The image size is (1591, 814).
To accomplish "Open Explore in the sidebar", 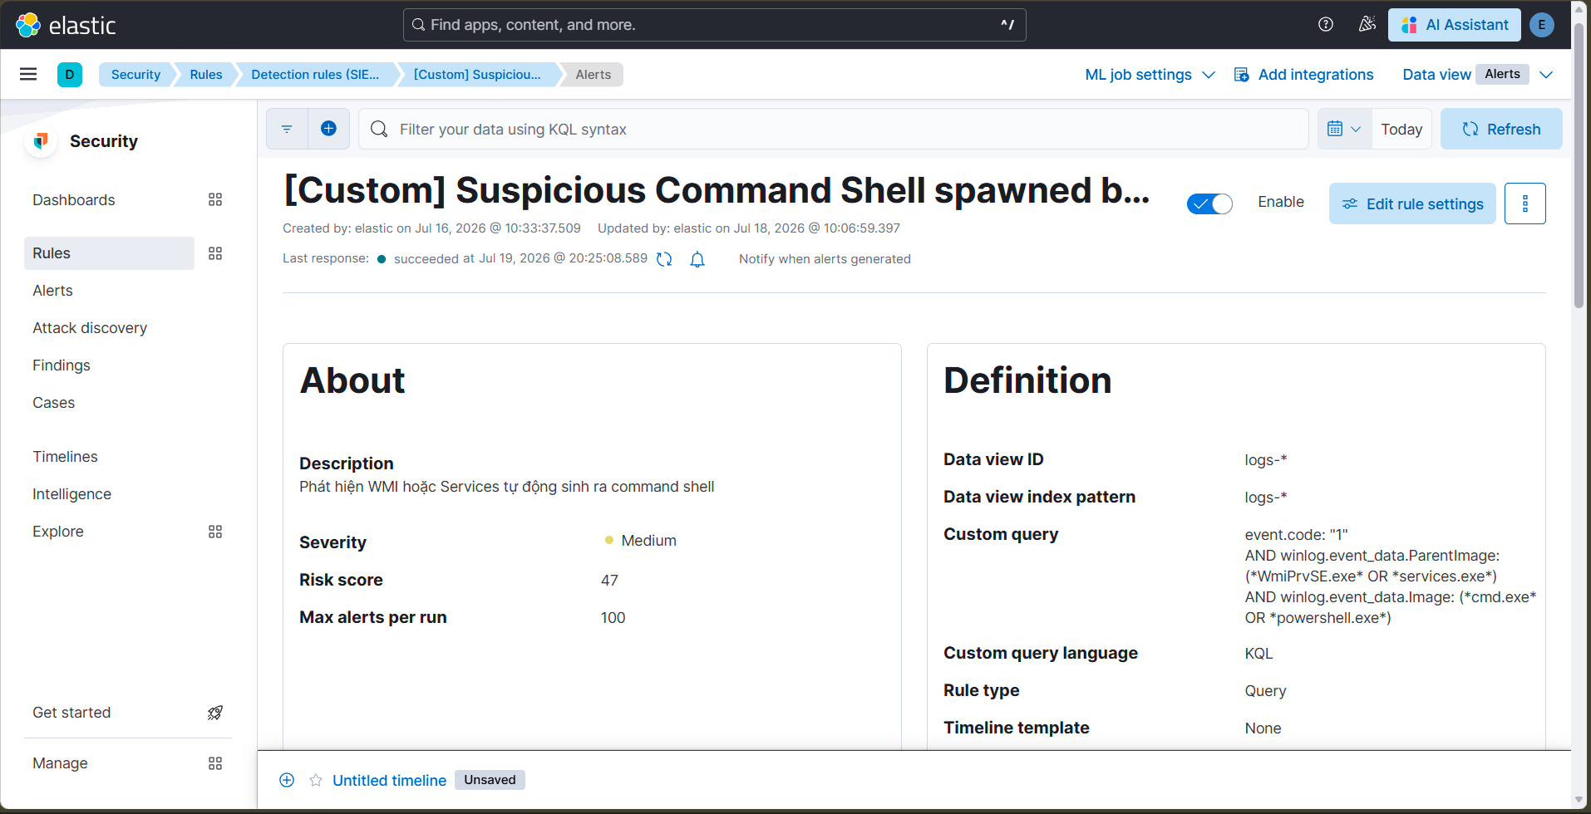I will pos(58,532).
